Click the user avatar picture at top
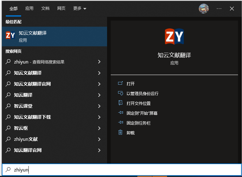The height and width of the screenshot is (177, 242). point(204,9)
